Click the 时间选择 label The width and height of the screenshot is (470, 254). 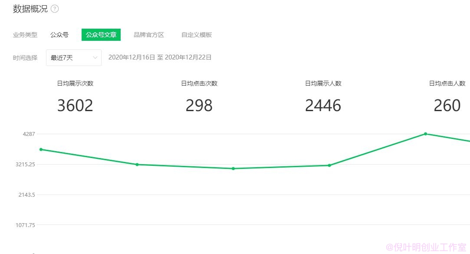point(25,58)
